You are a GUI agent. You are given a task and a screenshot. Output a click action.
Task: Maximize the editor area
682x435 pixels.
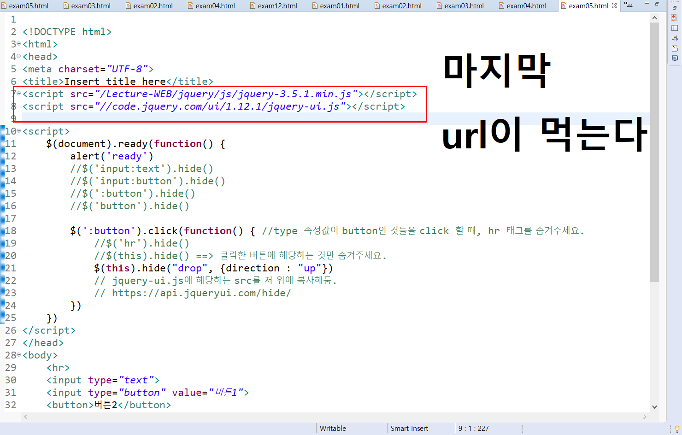tap(657, 4)
